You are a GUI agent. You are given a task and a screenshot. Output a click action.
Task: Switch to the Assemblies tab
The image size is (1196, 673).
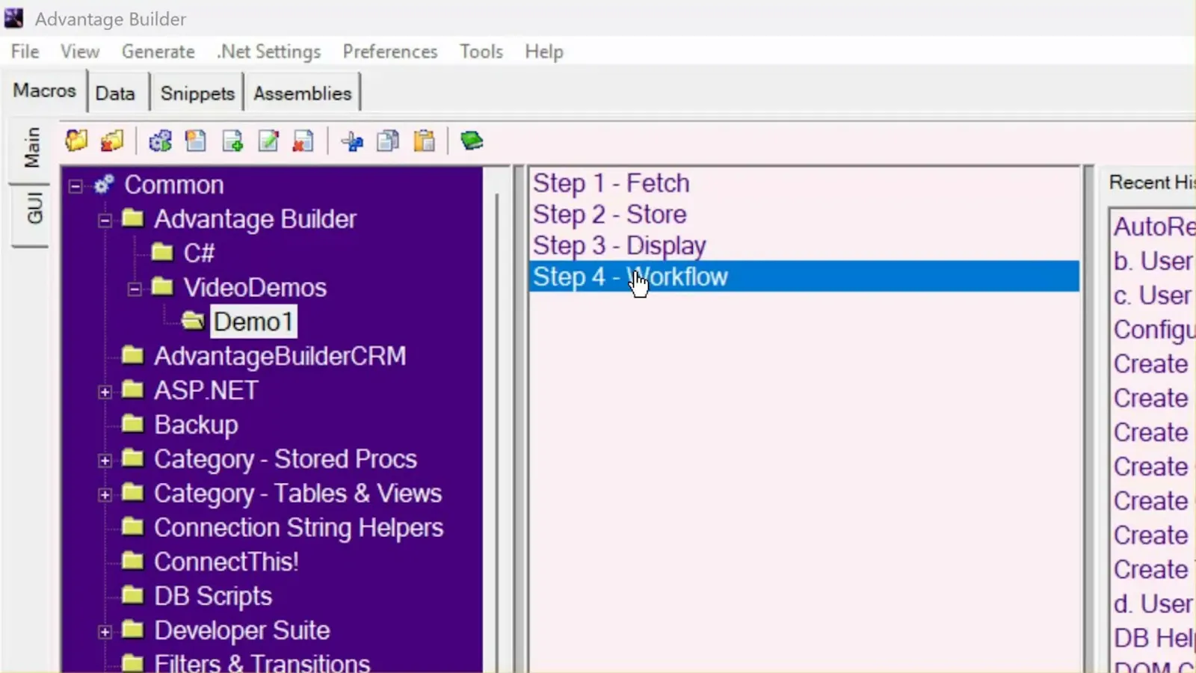[x=302, y=93]
